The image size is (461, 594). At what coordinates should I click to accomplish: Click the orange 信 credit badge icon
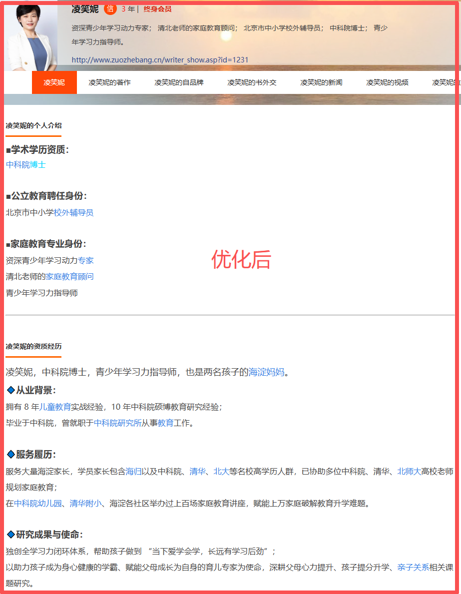tap(110, 8)
